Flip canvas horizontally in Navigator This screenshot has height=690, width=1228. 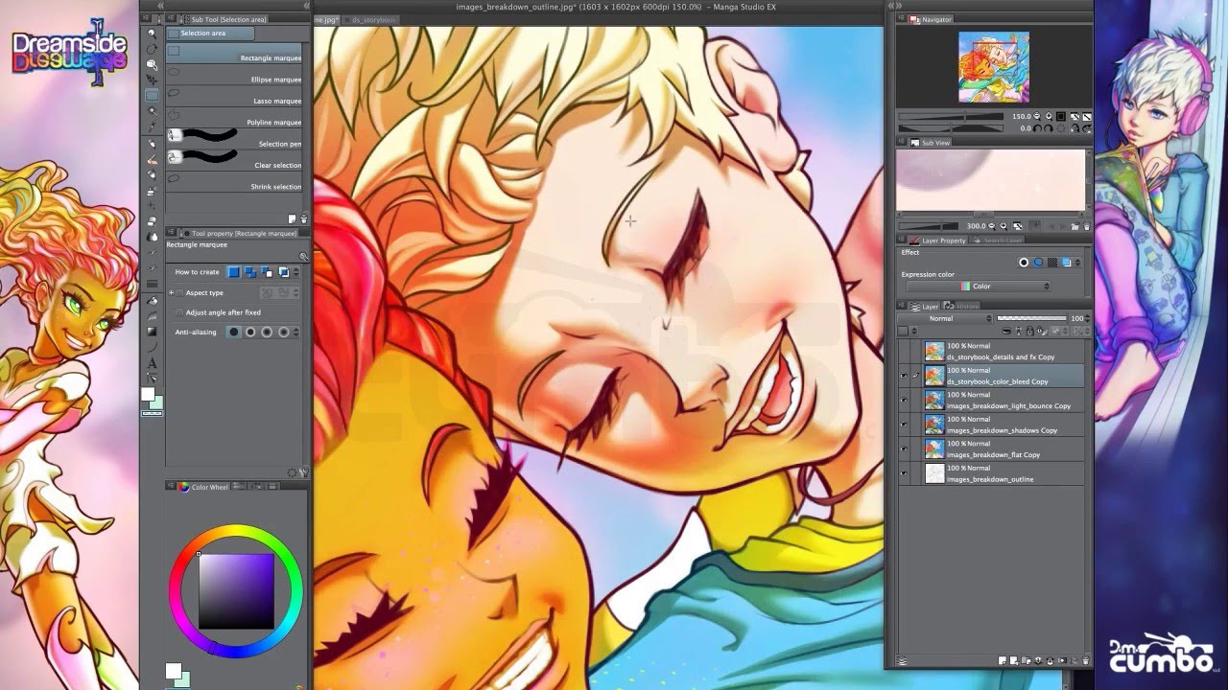pos(1075,128)
